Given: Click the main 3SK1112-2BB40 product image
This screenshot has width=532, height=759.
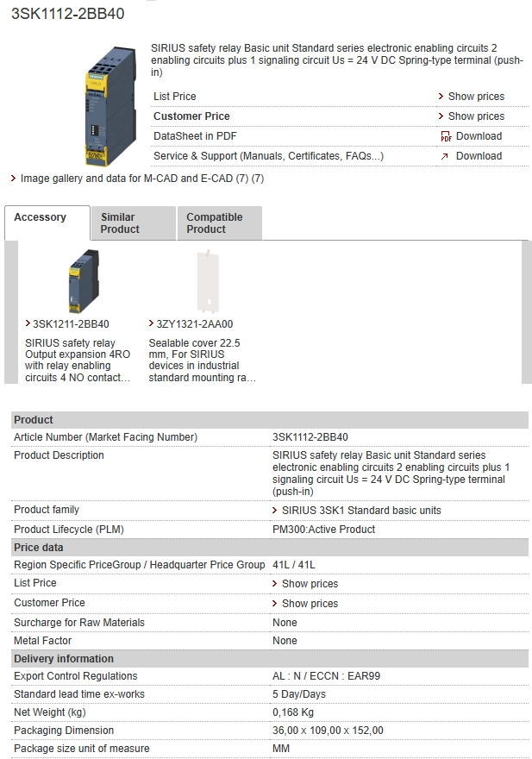Looking at the screenshot, I should tap(110, 106).
